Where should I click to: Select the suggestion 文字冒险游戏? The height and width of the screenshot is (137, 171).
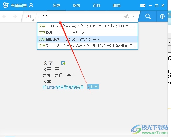88,39
